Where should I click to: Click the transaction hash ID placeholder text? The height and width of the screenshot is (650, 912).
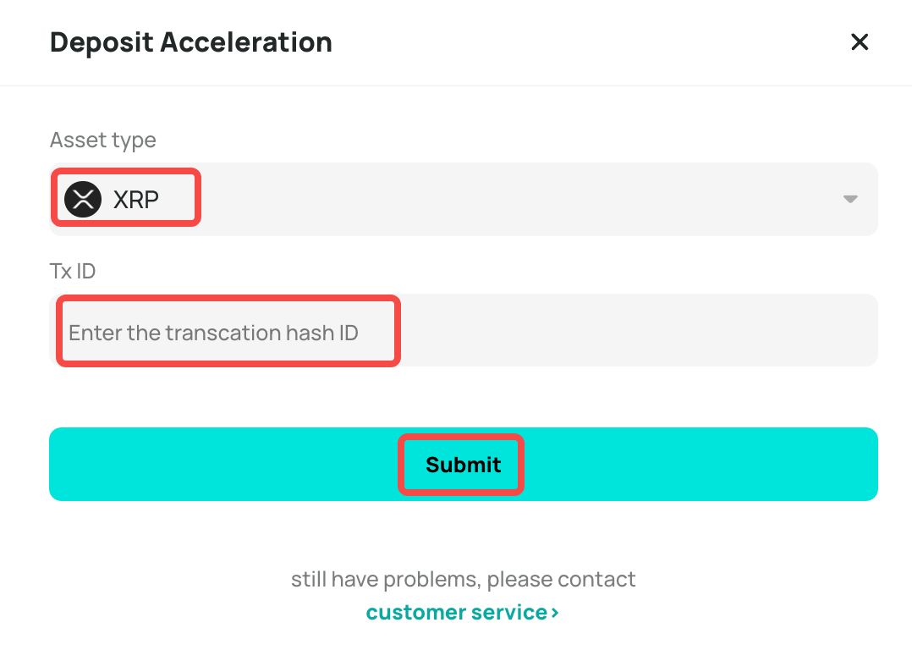tap(213, 333)
